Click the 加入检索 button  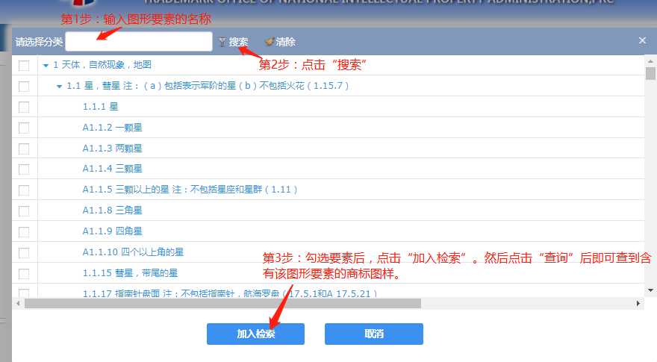(x=255, y=334)
